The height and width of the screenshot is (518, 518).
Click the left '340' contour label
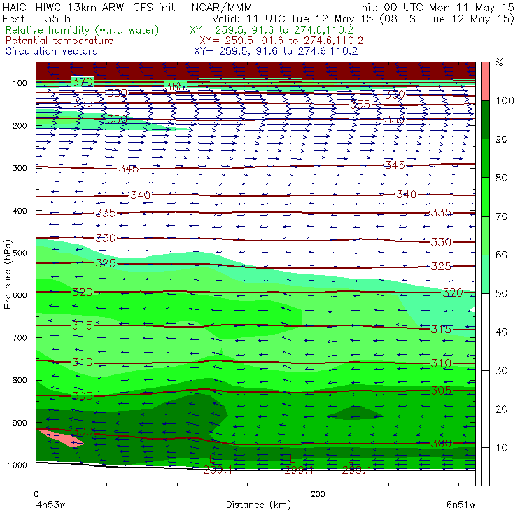pos(141,195)
